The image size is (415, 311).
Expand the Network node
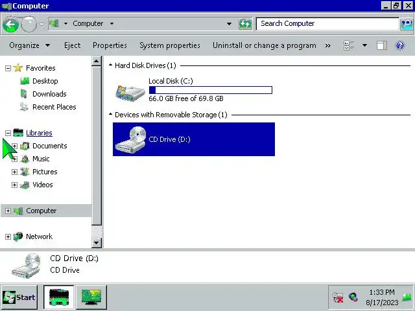click(8, 236)
